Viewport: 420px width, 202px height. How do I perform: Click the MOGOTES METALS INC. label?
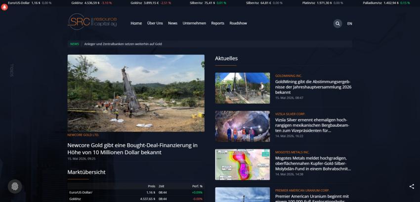292,152
